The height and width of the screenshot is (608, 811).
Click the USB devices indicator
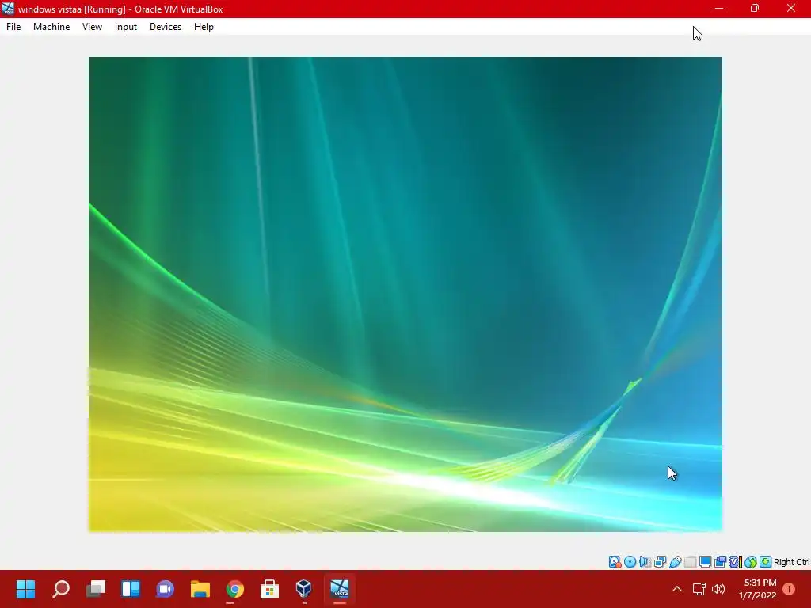pyautogui.click(x=675, y=562)
